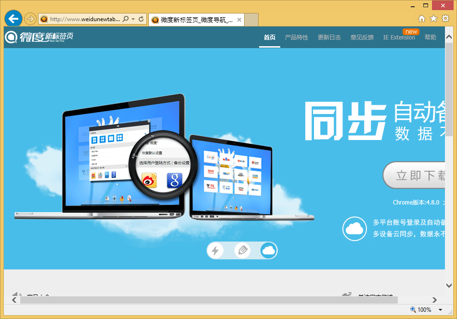
Task: Select the 首页 navigation item
Action: click(x=270, y=38)
